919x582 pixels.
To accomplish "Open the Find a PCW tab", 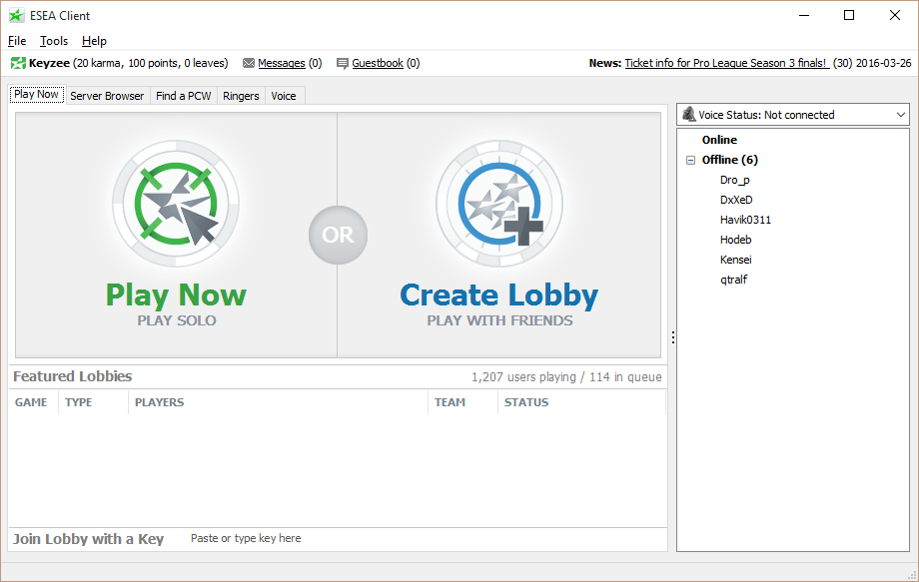I will pos(184,96).
